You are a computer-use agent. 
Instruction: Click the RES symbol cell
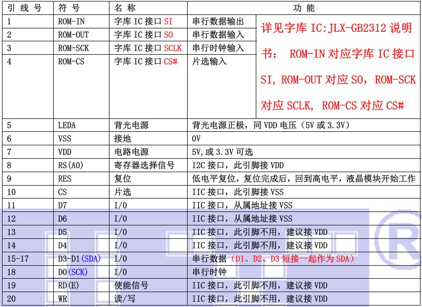(x=65, y=179)
